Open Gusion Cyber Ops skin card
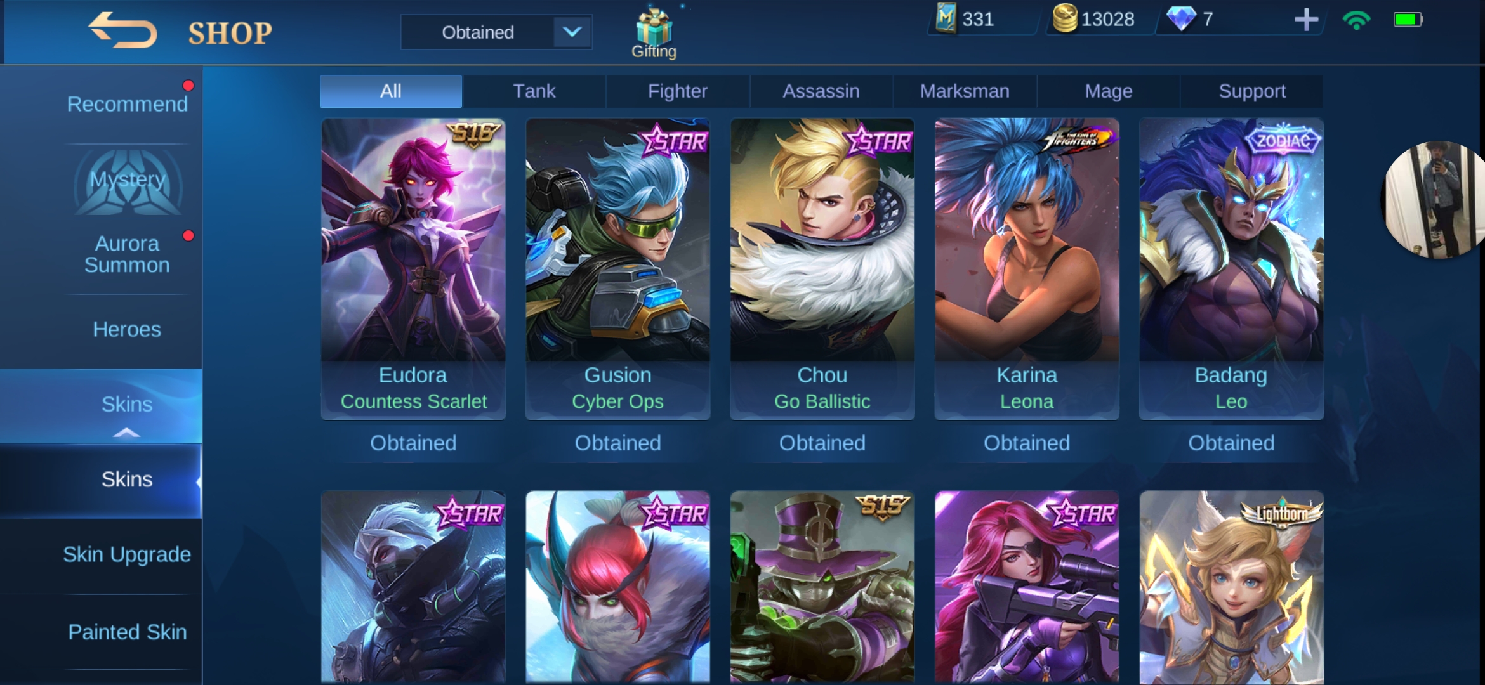This screenshot has width=1485, height=685. [617, 269]
